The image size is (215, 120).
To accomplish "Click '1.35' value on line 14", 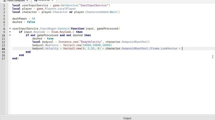I will pyautogui.click(x=91, y=48).
